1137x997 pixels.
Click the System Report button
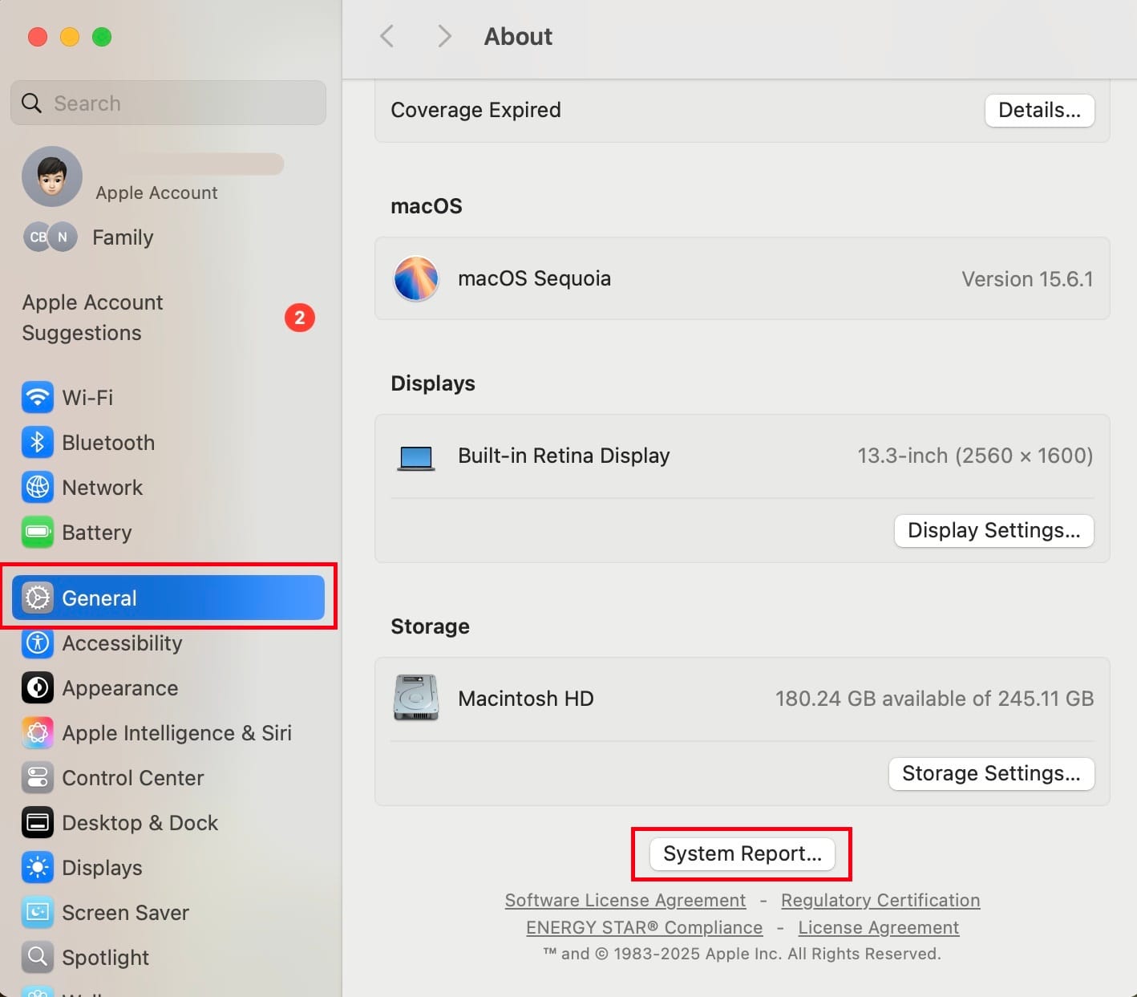pyautogui.click(x=742, y=853)
